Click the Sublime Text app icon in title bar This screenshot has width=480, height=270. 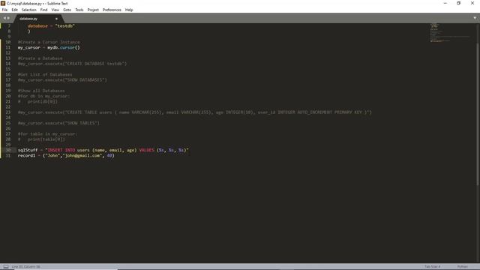(x=3, y=3)
